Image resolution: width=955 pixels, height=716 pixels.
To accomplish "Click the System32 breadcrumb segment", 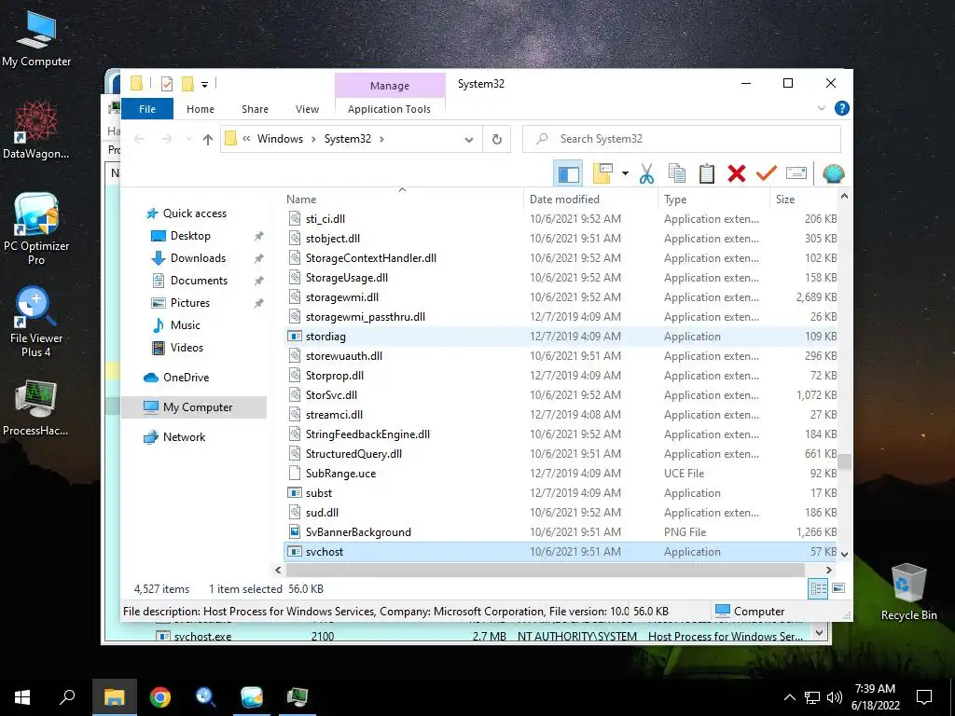I will coord(347,139).
